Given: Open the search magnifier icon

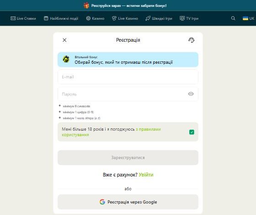Looking at the screenshot, I should 233,18.
